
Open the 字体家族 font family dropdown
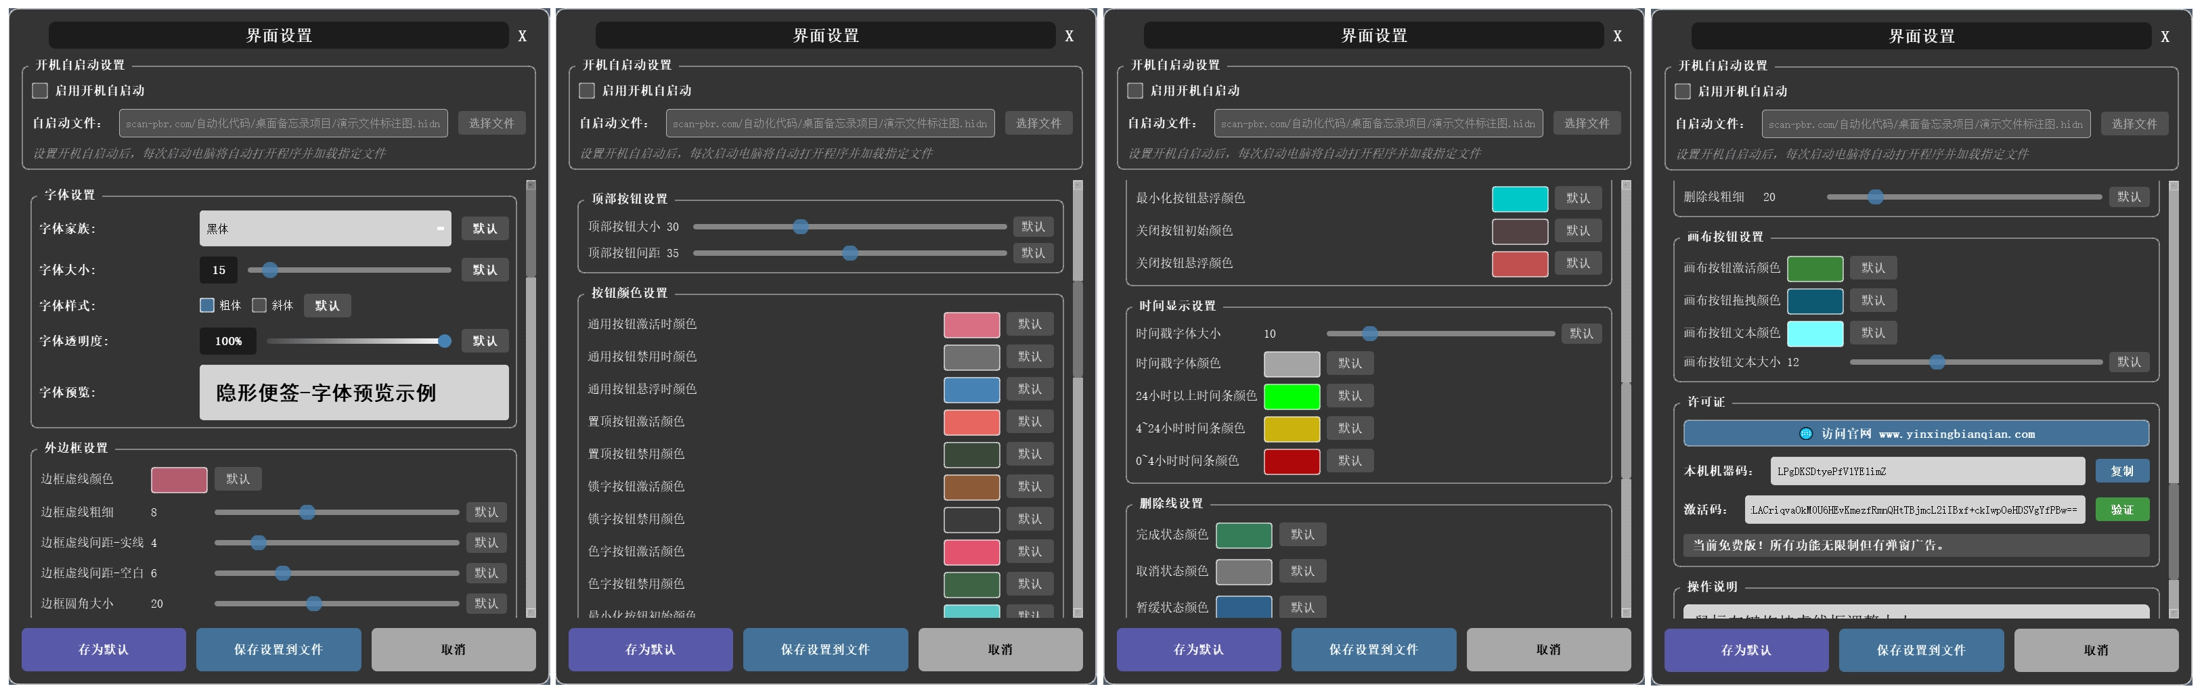pos(325,228)
